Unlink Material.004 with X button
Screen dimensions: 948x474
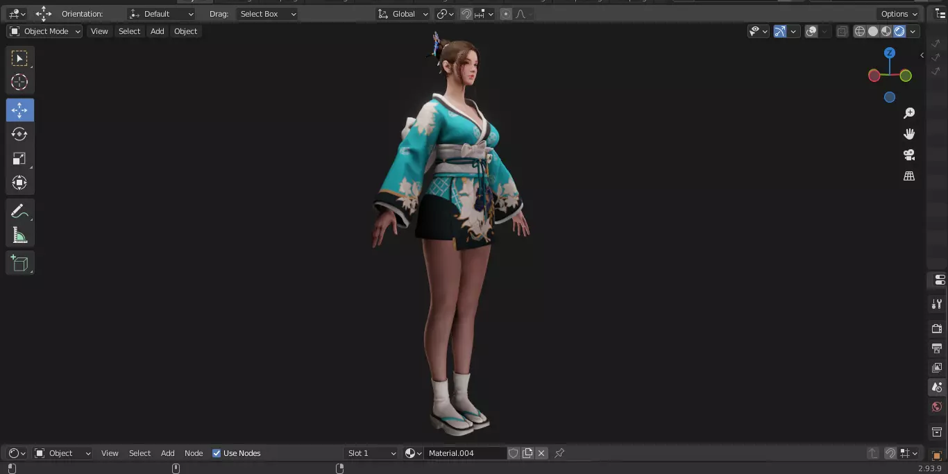point(541,453)
